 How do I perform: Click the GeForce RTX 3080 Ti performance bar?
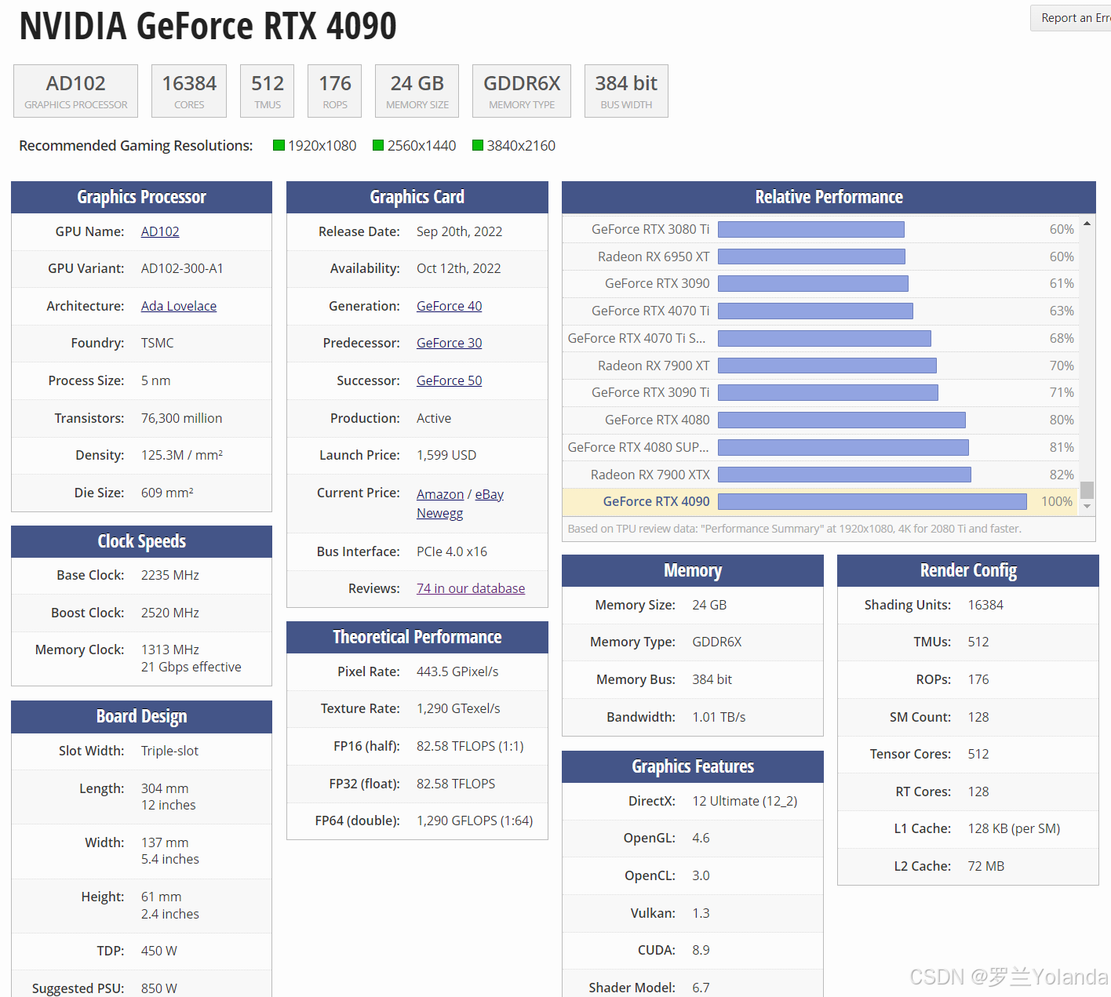(811, 229)
